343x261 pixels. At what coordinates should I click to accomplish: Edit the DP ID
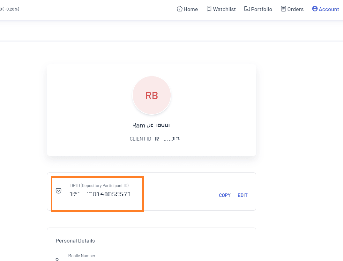pos(242,195)
